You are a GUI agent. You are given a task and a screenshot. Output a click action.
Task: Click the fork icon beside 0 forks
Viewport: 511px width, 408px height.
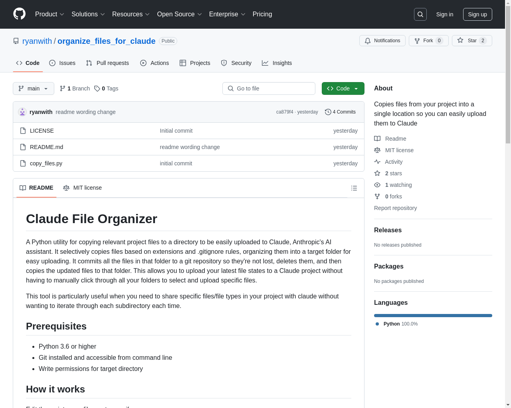[x=377, y=196]
